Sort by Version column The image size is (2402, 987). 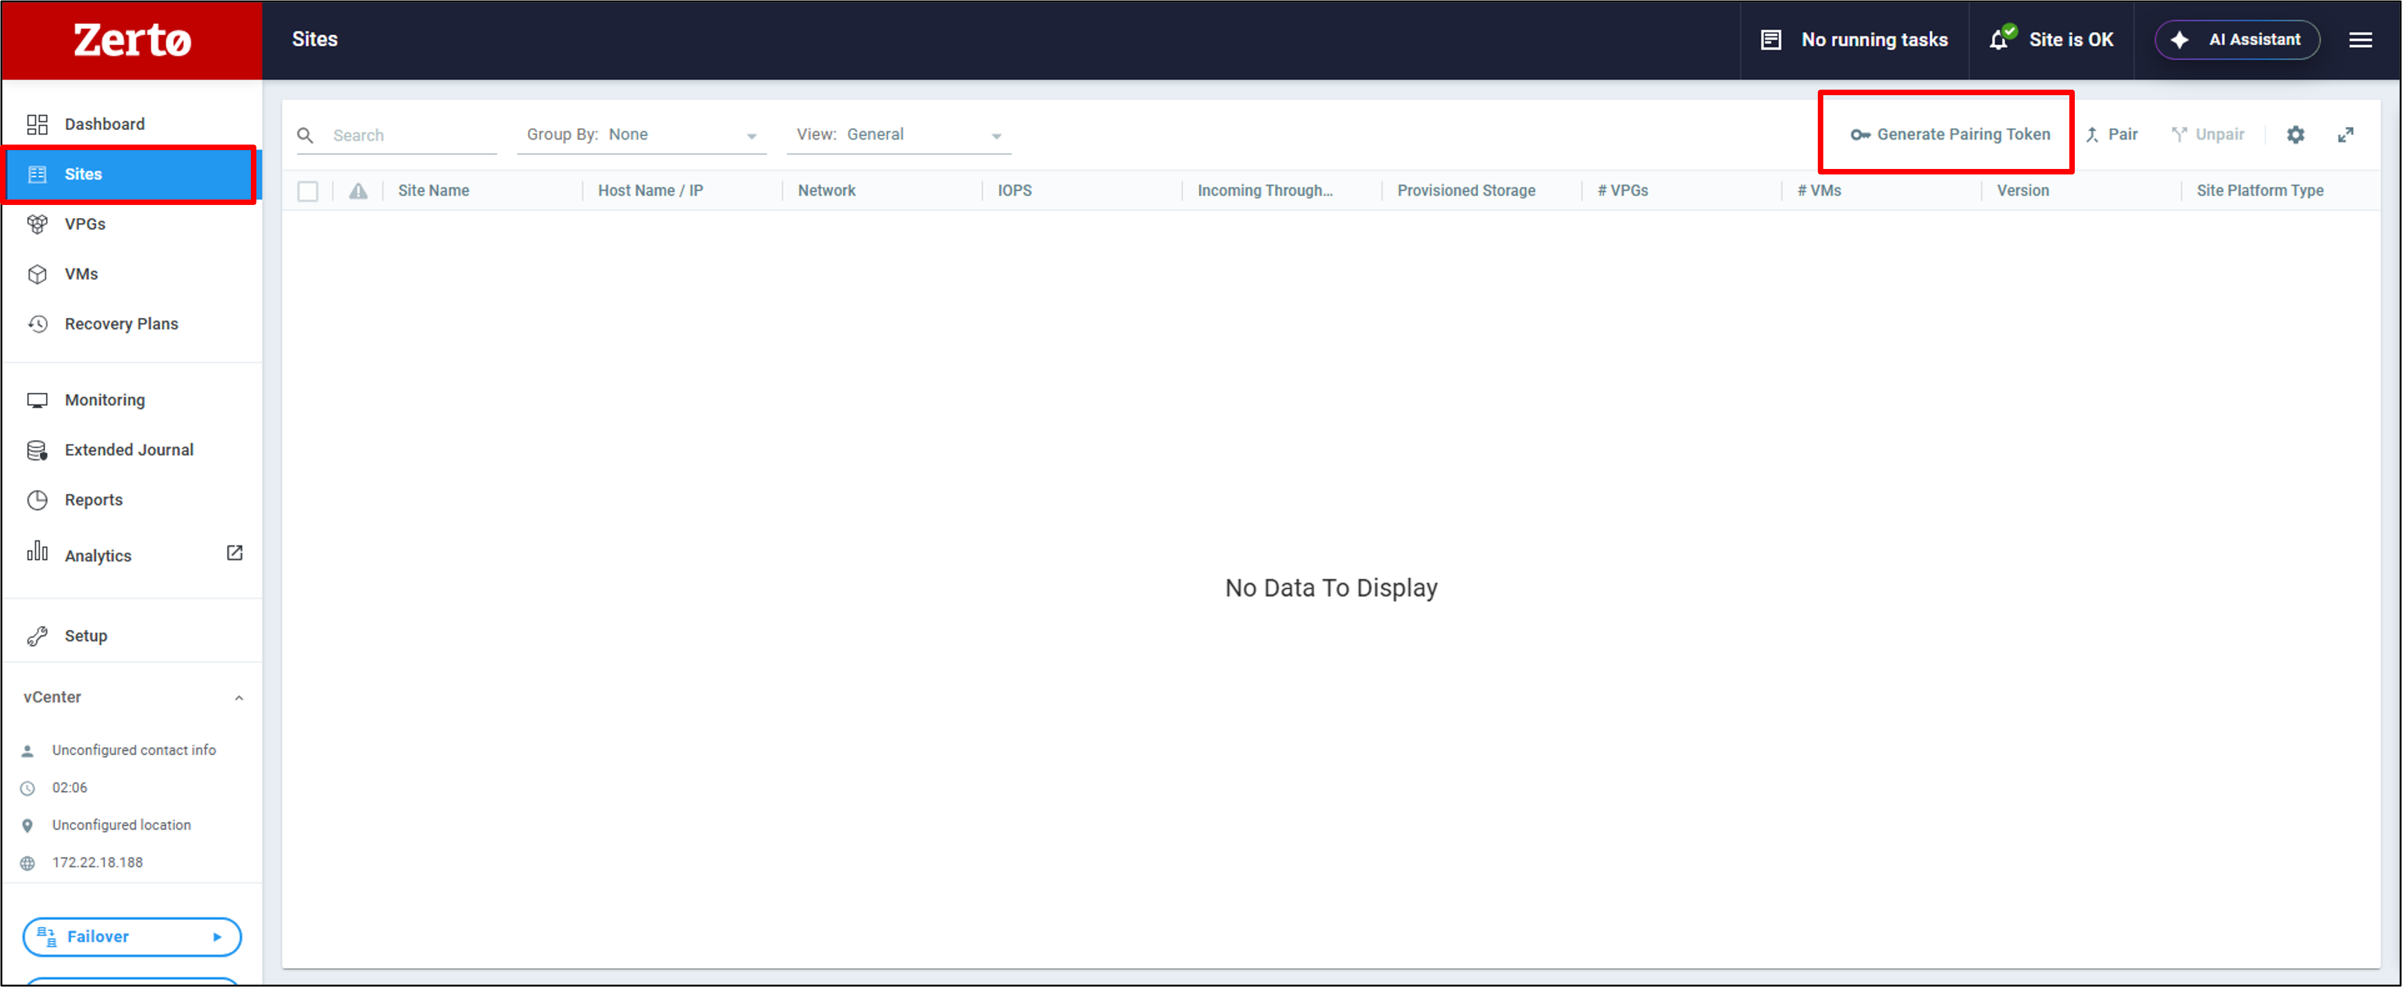pos(2022,190)
